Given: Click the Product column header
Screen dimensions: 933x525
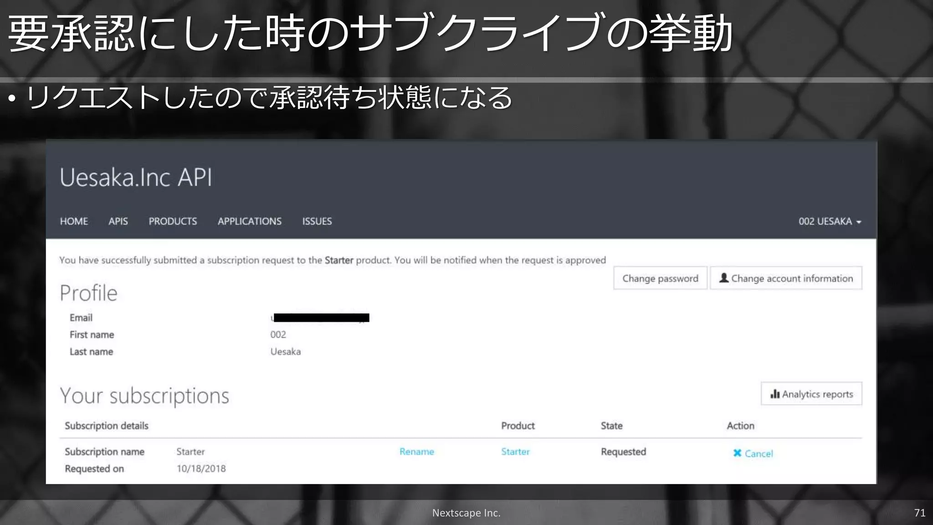Looking at the screenshot, I should 518,426.
